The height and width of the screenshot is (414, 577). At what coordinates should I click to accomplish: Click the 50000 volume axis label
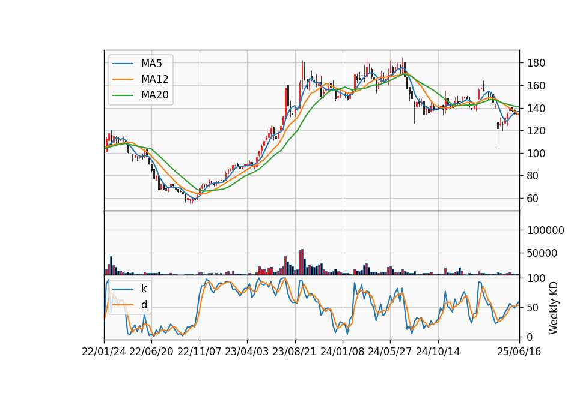(542, 253)
